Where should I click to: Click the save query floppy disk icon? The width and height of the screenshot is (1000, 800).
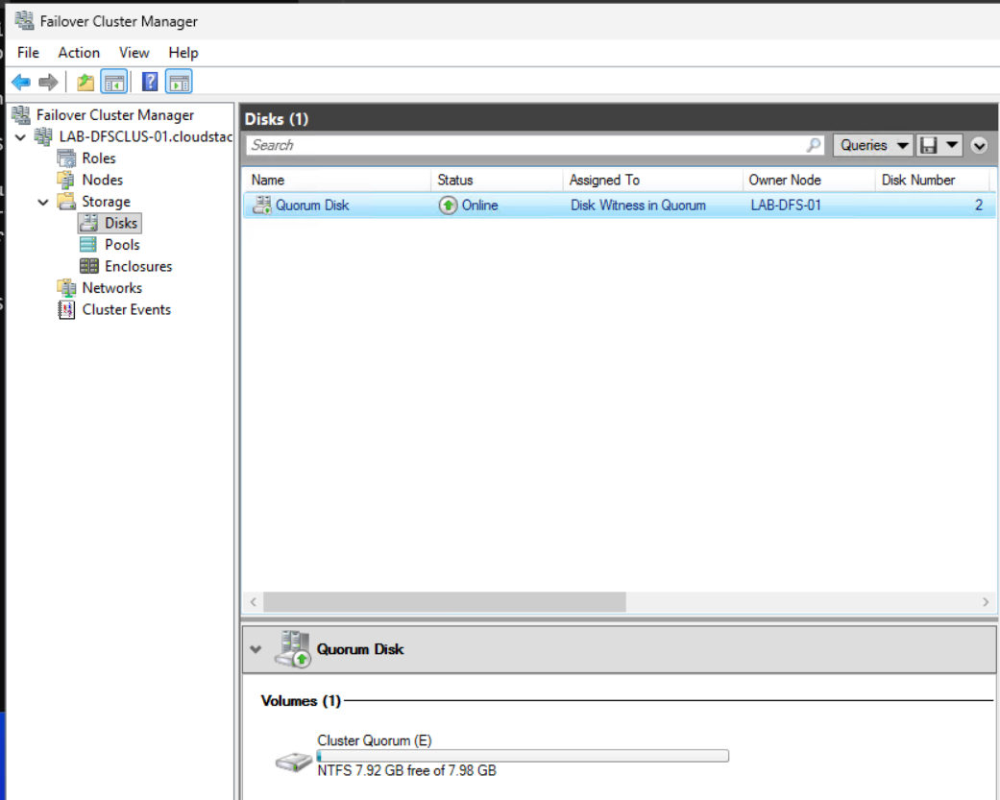[x=929, y=145]
